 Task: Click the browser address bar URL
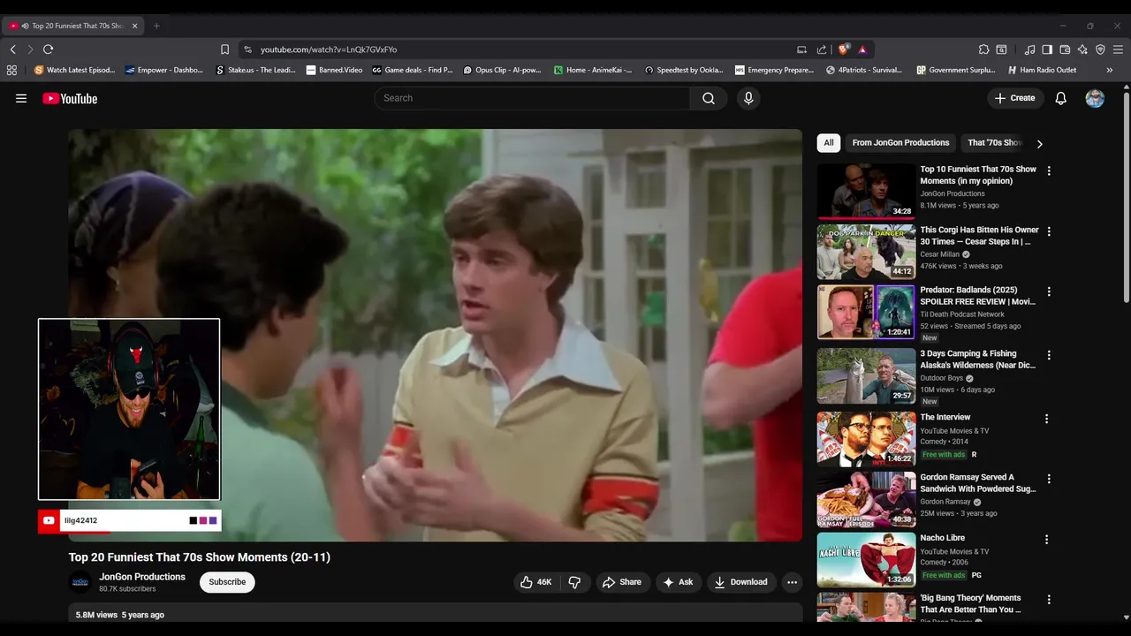coord(329,49)
